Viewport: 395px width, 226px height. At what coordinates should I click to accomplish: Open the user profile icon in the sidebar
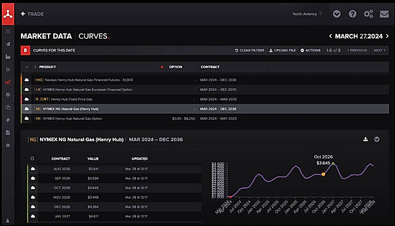(8, 220)
